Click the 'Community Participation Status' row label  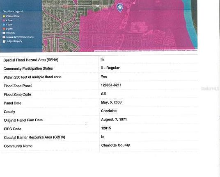(x=28, y=68)
